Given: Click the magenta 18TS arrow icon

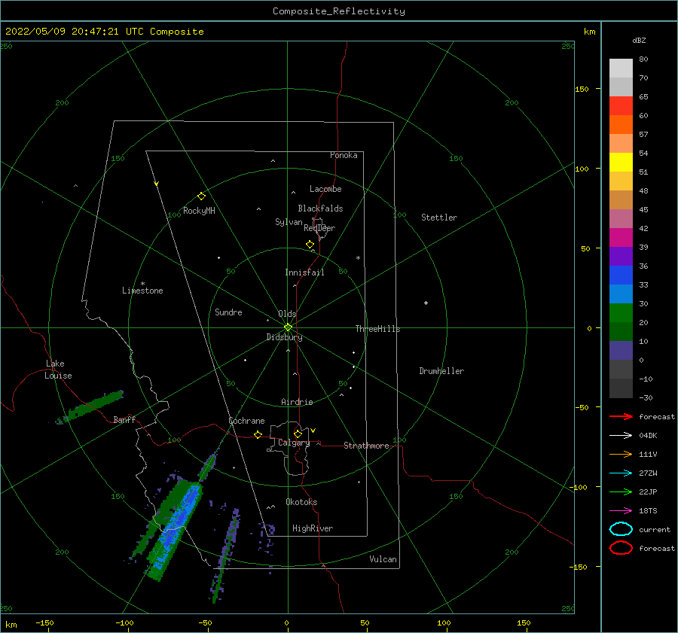Looking at the screenshot, I should tap(621, 511).
